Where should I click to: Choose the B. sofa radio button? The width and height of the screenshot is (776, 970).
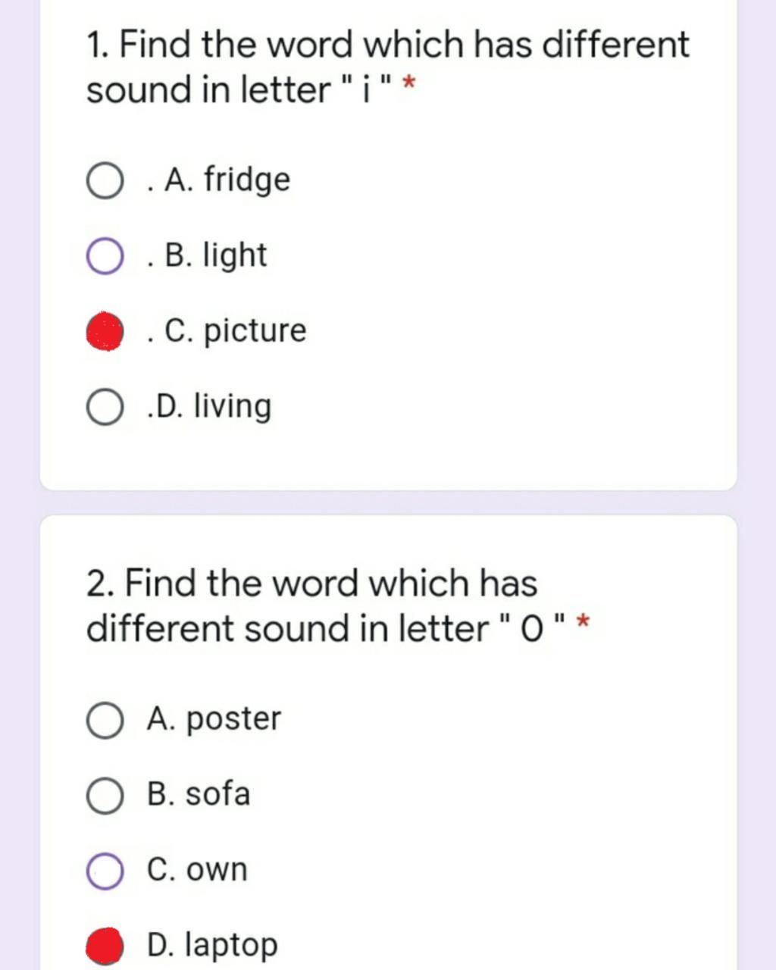(104, 795)
